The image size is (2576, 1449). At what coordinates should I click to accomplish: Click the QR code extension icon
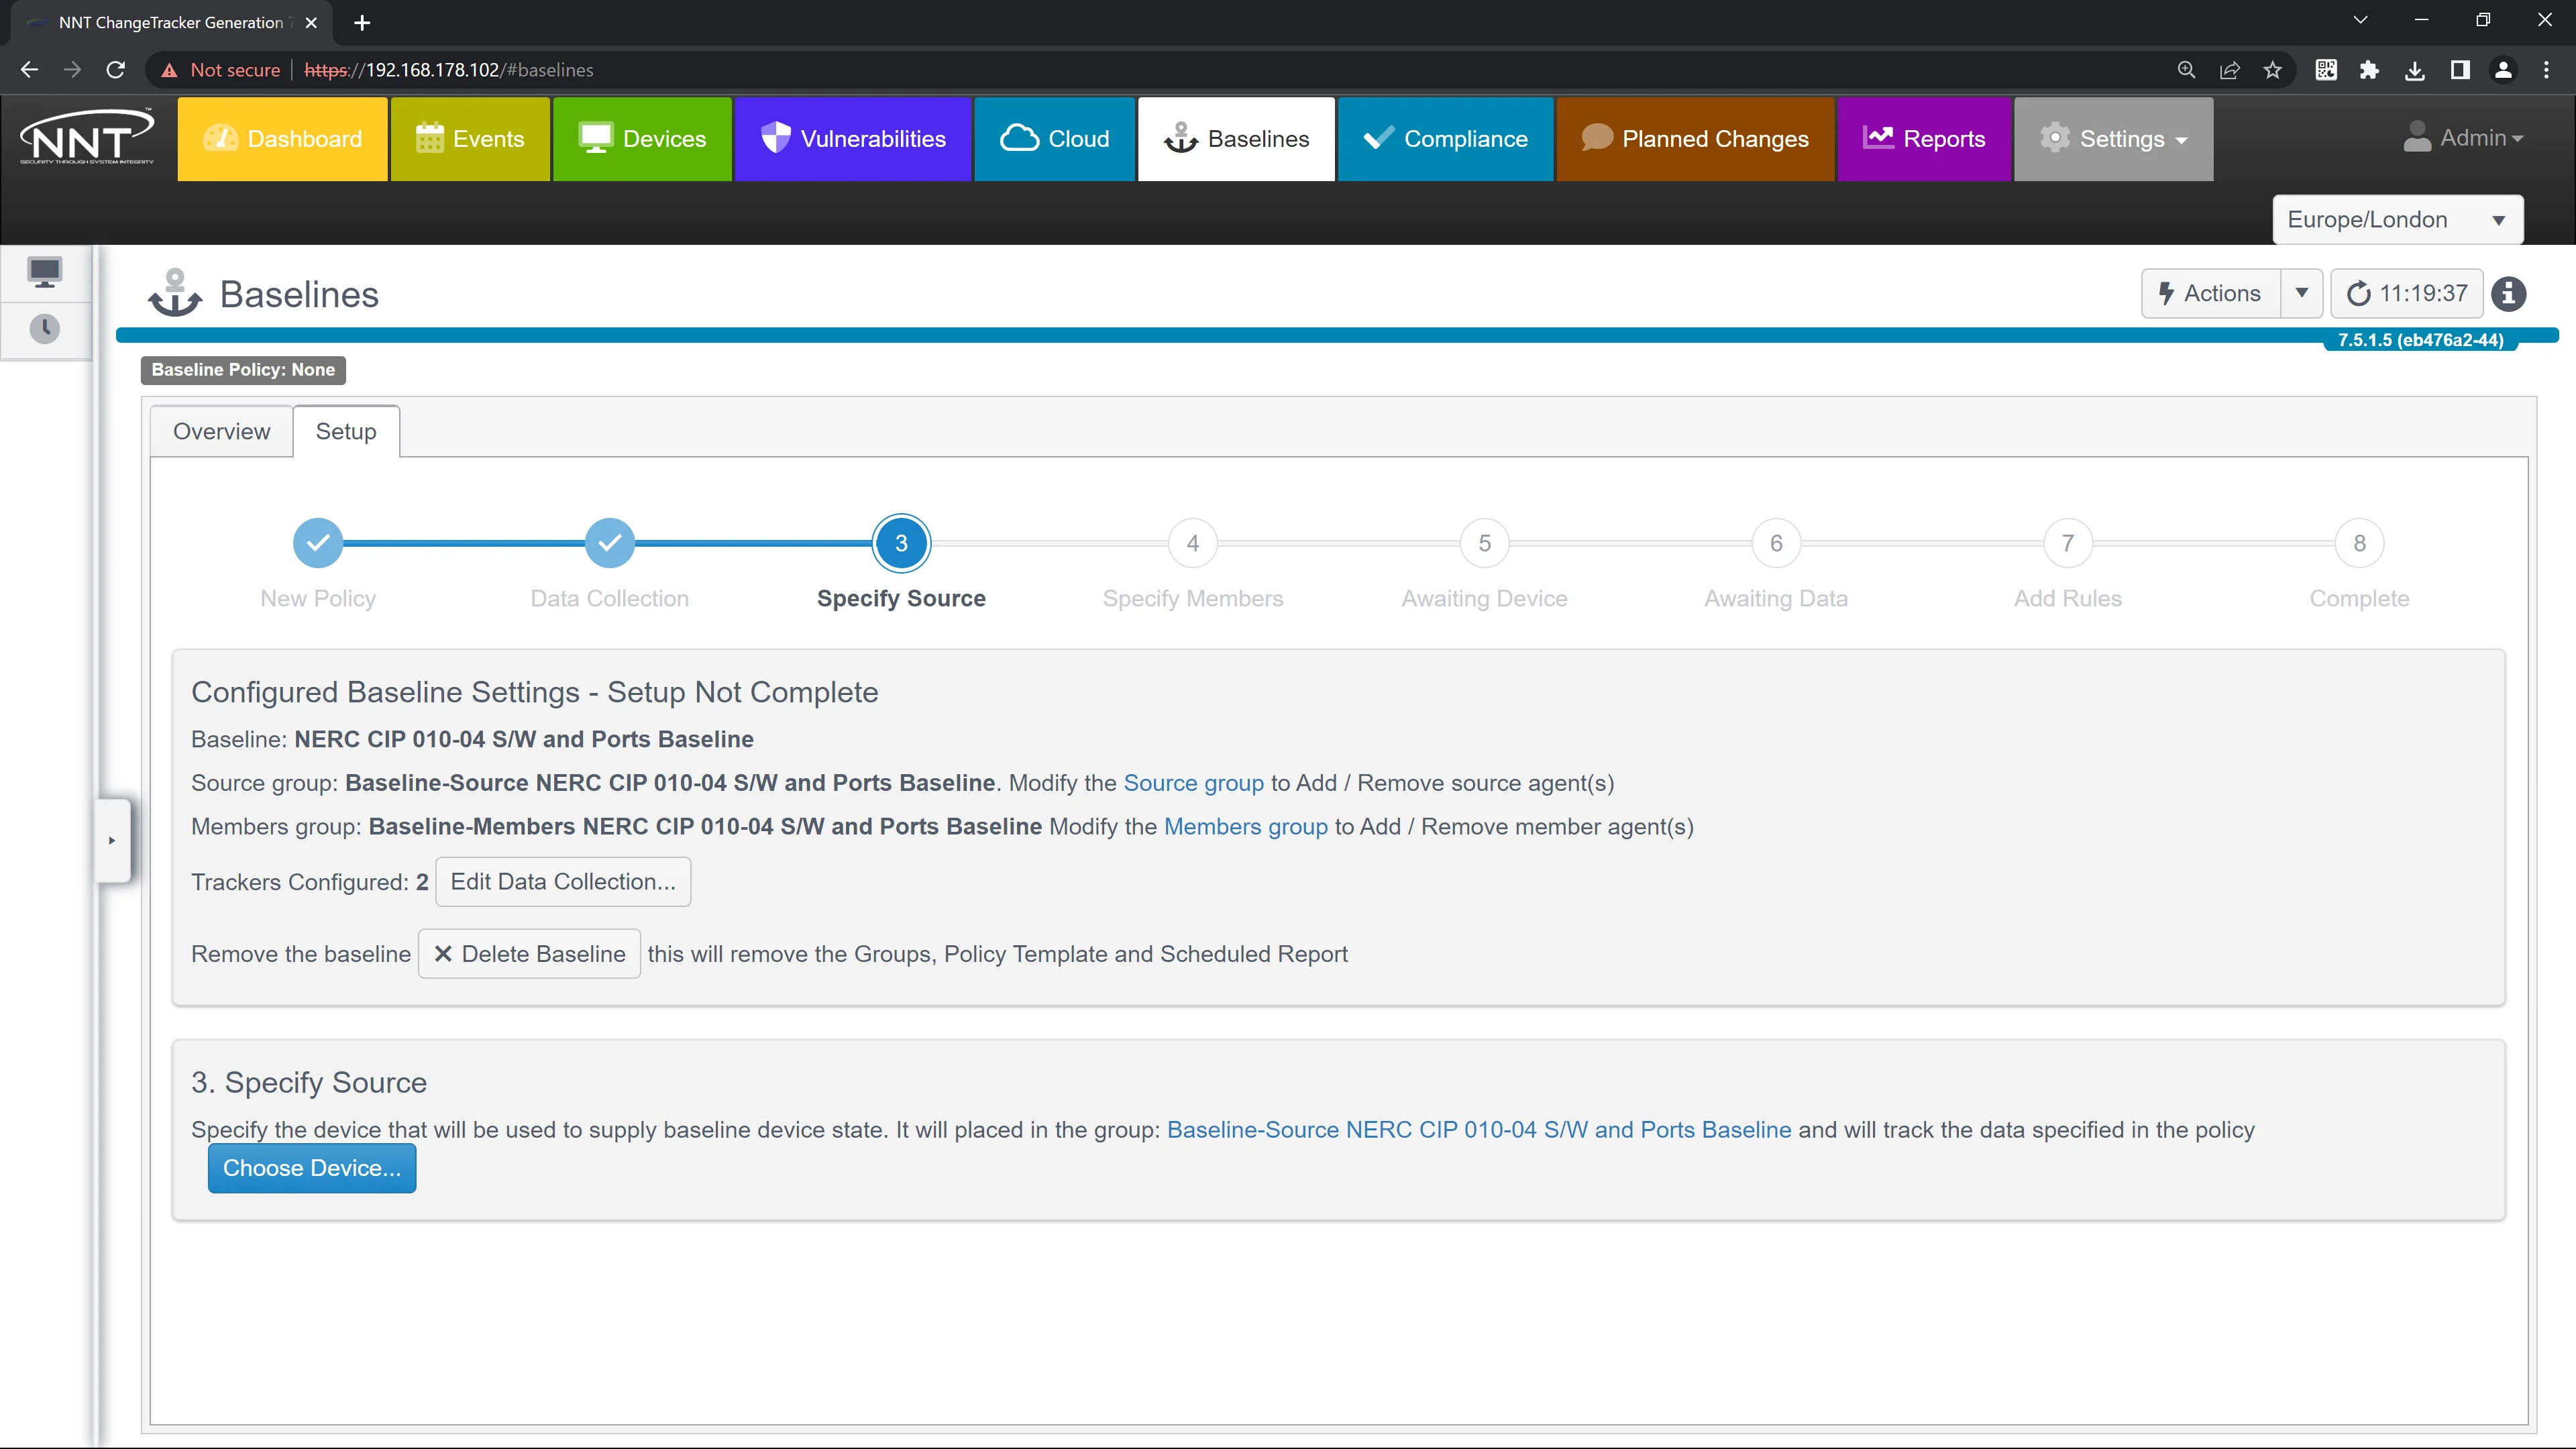click(2326, 70)
